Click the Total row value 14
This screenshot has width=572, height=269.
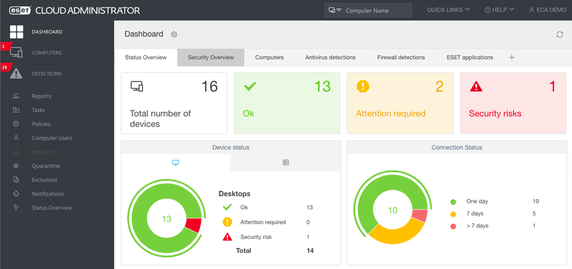point(310,250)
